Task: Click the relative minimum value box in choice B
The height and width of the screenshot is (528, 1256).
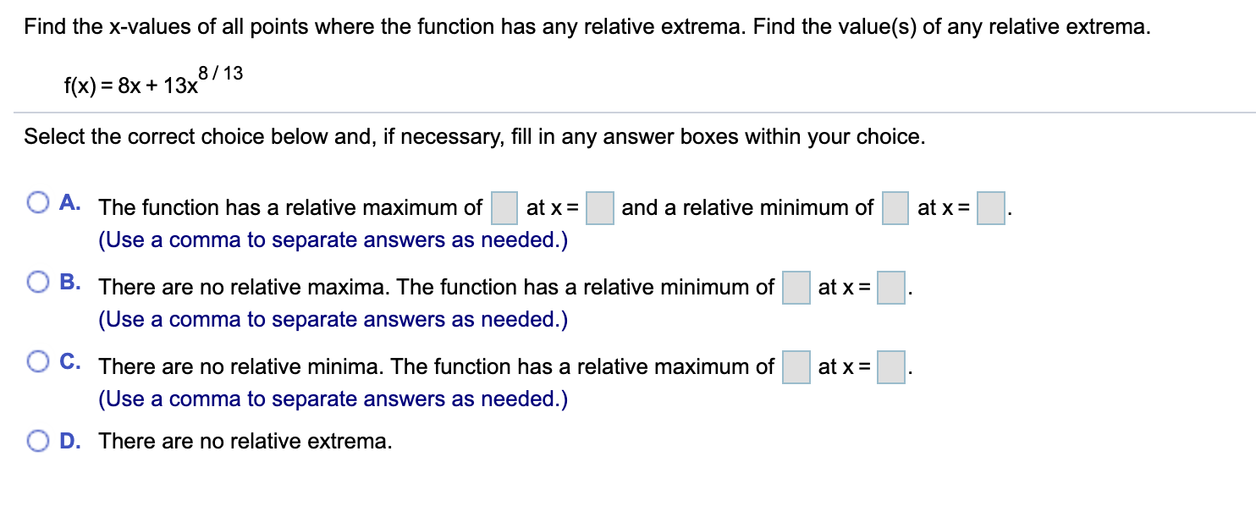Action: coord(795,287)
